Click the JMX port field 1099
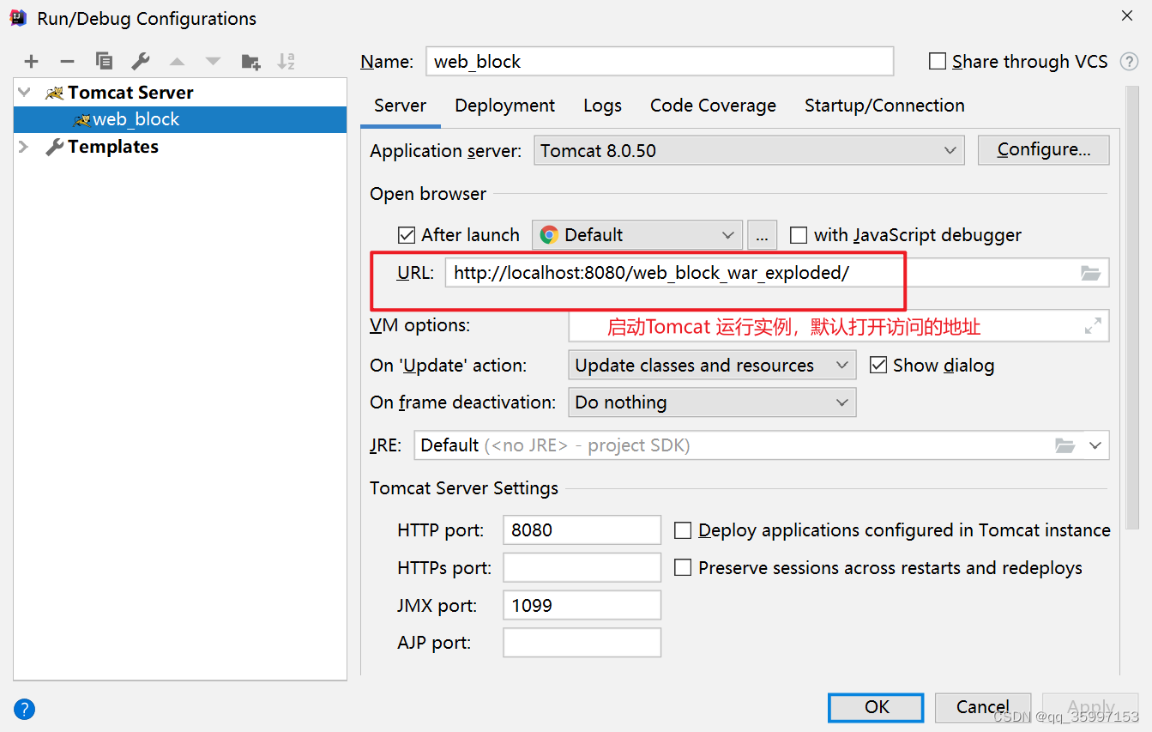Image resolution: width=1152 pixels, height=732 pixels. click(582, 605)
